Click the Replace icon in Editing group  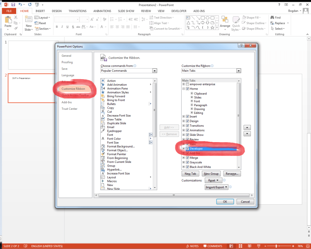coord(272,23)
